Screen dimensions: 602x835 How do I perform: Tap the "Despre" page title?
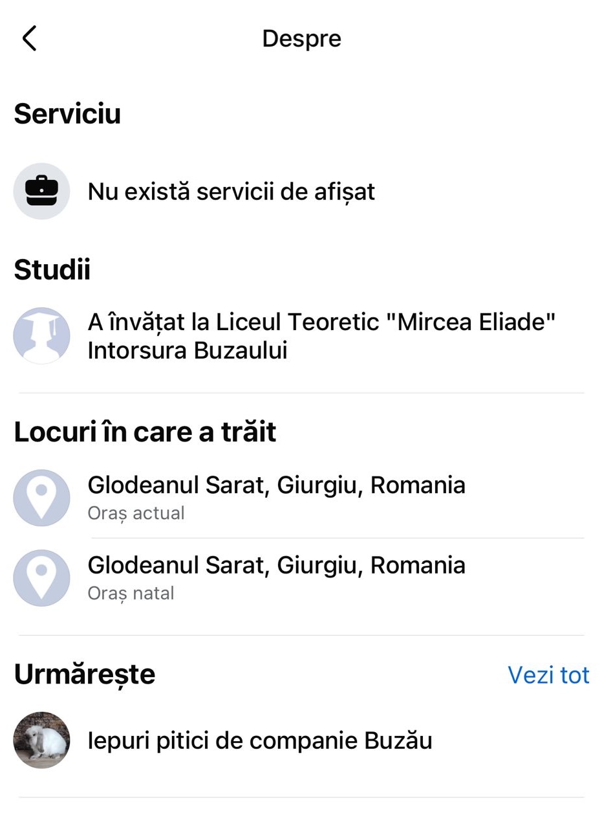click(301, 39)
